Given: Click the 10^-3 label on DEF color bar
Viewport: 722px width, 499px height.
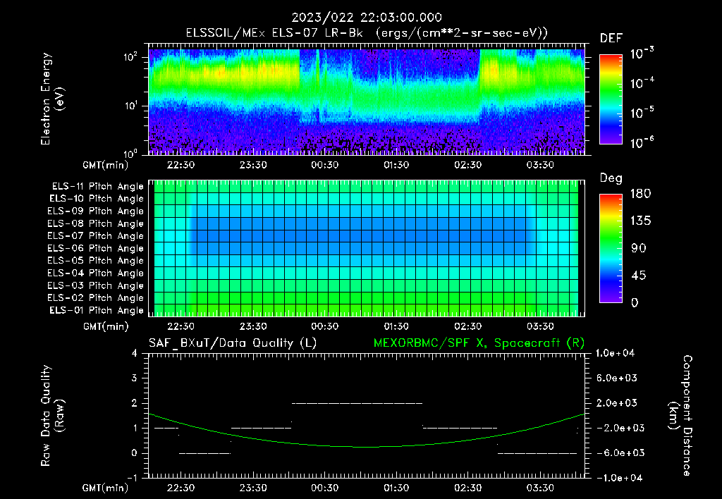Looking at the screenshot, I should click(642, 54).
